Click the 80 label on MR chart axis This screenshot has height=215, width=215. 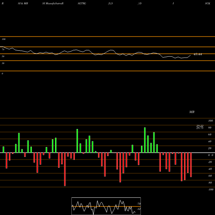tap(210, 128)
